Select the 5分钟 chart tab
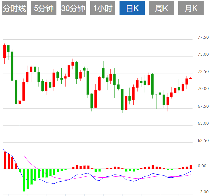 tap(44, 9)
